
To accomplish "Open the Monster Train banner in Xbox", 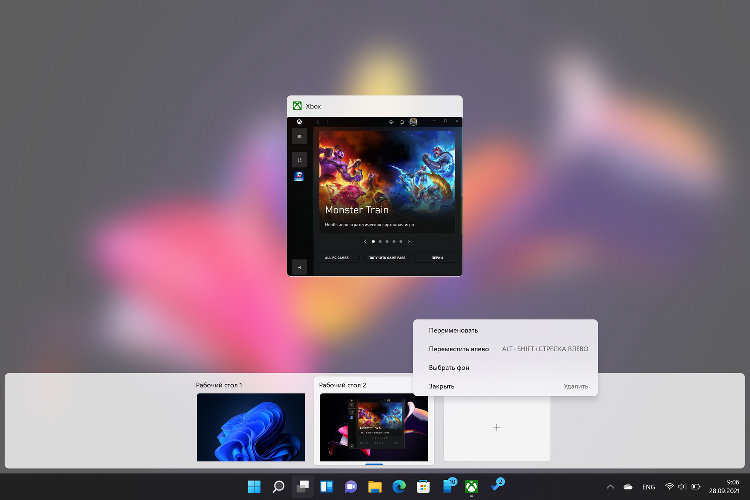I will pos(387,182).
